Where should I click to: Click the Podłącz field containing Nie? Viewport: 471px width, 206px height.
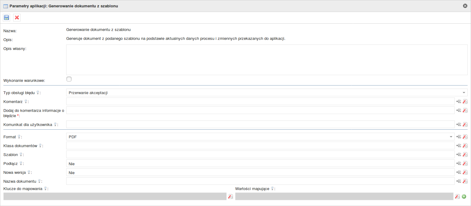pyautogui.click(x=260, y=163)
